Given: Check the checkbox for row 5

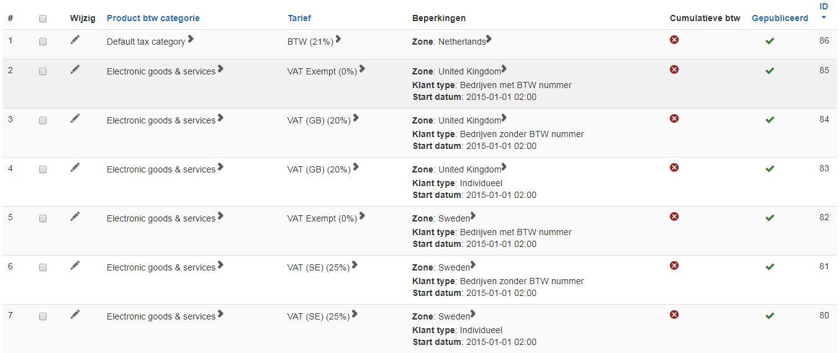Looking at the screenshot, I should (43, 218).
